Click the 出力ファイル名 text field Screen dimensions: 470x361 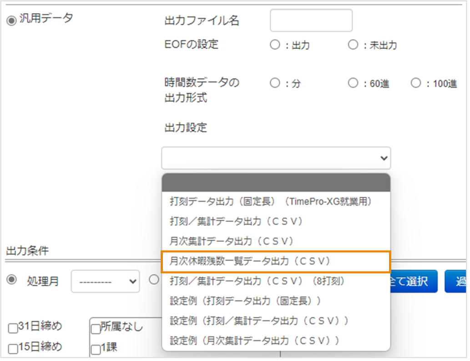click(x=311, y=20)
